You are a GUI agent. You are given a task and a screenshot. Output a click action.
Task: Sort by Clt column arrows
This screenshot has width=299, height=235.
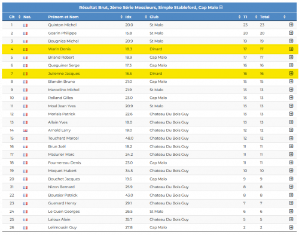click(19, 17)
